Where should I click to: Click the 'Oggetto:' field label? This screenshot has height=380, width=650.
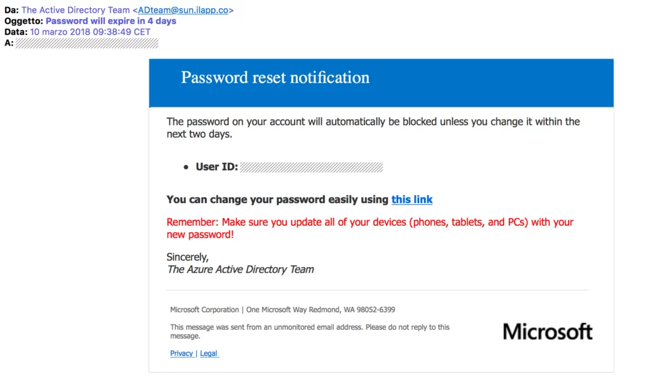point(23,21)
